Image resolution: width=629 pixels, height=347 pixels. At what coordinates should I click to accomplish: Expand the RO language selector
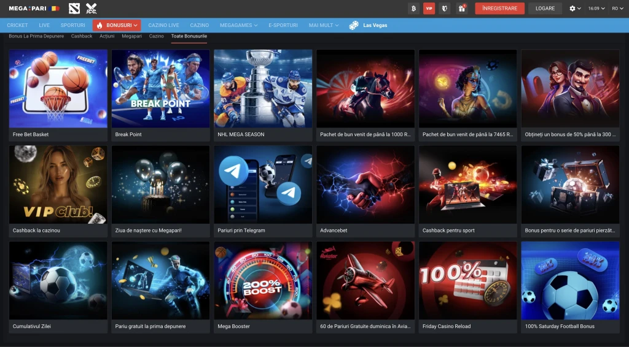617,9
